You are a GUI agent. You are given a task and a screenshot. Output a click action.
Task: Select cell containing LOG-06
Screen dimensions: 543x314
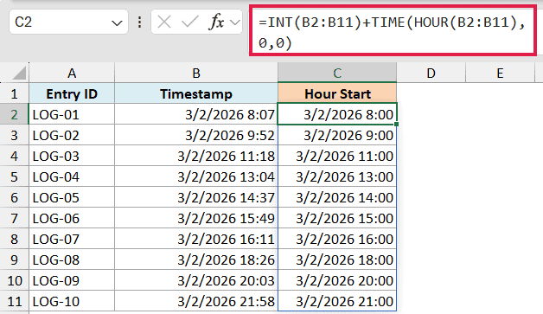click(x=72, y=218)
